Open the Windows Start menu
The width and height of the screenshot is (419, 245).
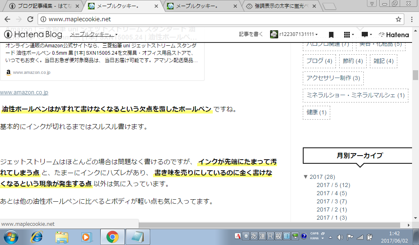tap(11, 237)
